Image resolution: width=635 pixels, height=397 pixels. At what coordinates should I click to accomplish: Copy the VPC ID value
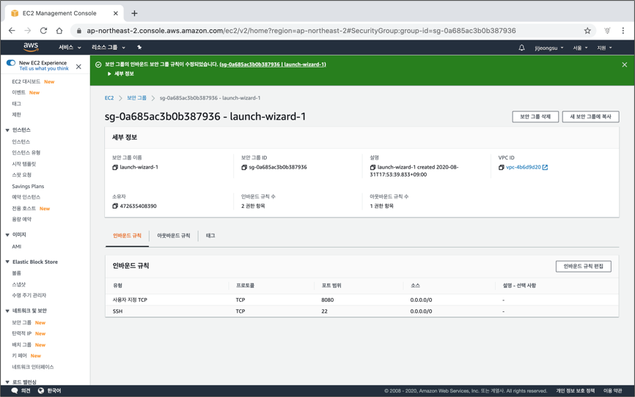[x=501, y=167]
